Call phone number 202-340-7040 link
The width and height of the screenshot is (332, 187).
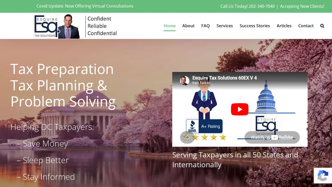click(x=262, y=6)
